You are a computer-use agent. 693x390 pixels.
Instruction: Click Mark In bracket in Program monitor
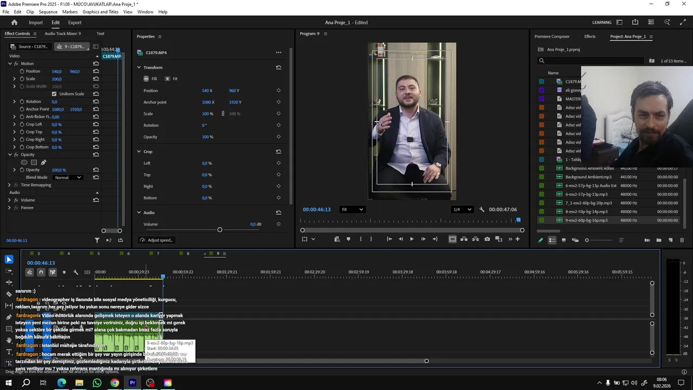[x=361, y=239]
